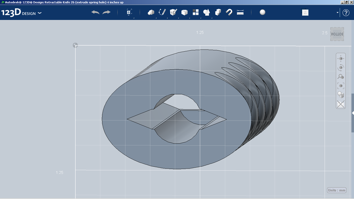Click the Undo arrow
The width and height of the screenshot is (354, 199).
pos(95,12)
